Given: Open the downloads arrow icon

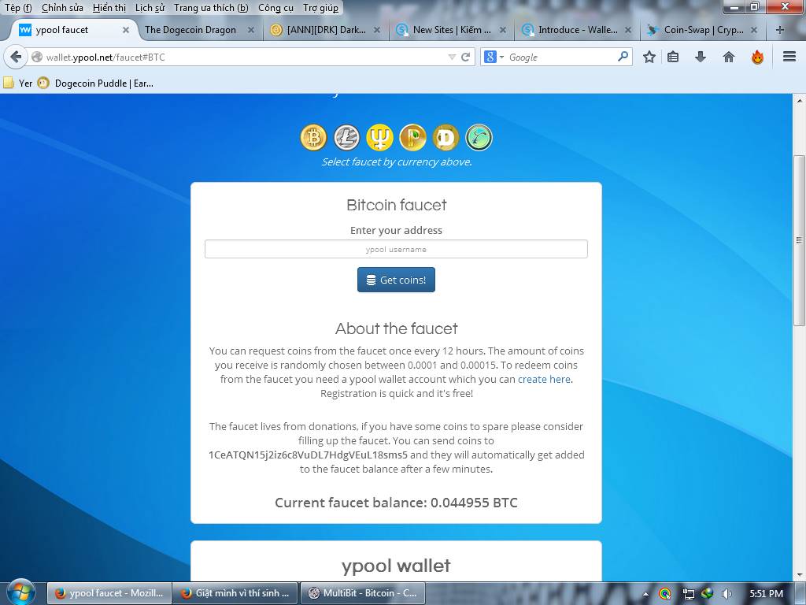Looking at the screenshot, I should (x=700, y=57).
